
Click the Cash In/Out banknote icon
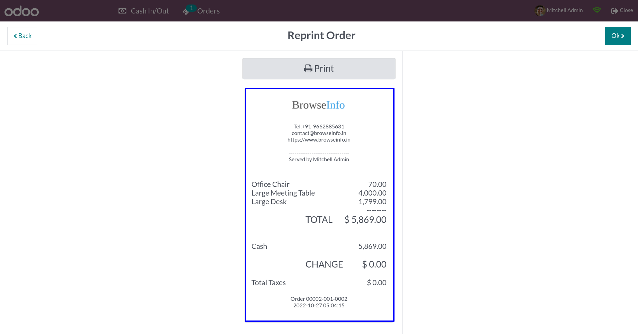coord(122,11)
